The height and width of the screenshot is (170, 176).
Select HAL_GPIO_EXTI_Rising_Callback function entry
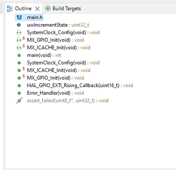(80, 85)
